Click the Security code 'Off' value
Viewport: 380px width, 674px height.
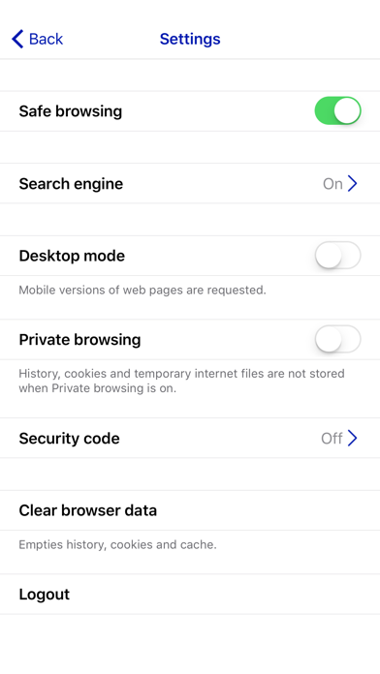coord(332,439)
